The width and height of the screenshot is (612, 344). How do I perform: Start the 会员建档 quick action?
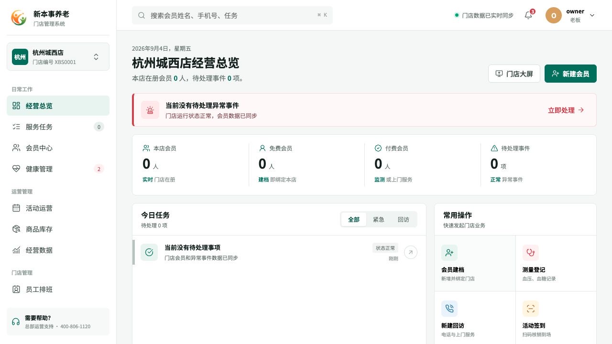tap(475, 263)
